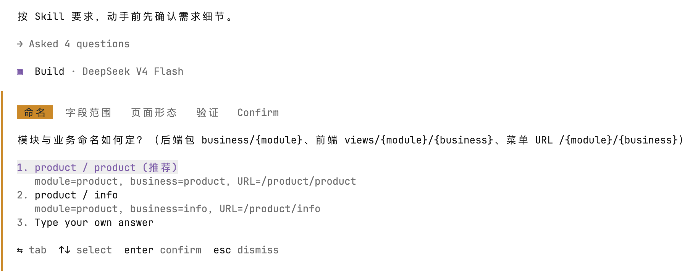Click the enter confirm hint
Image resolution: width=698 pixels, height=274 pixels.
click(163, 250)
